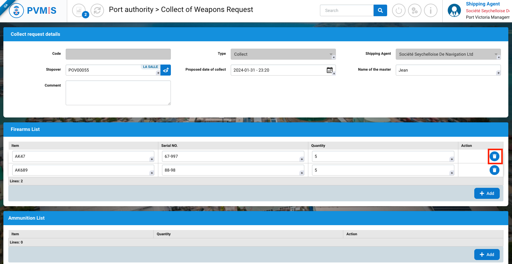
Task: Add a new firearm row
Action: pos(487,193)
